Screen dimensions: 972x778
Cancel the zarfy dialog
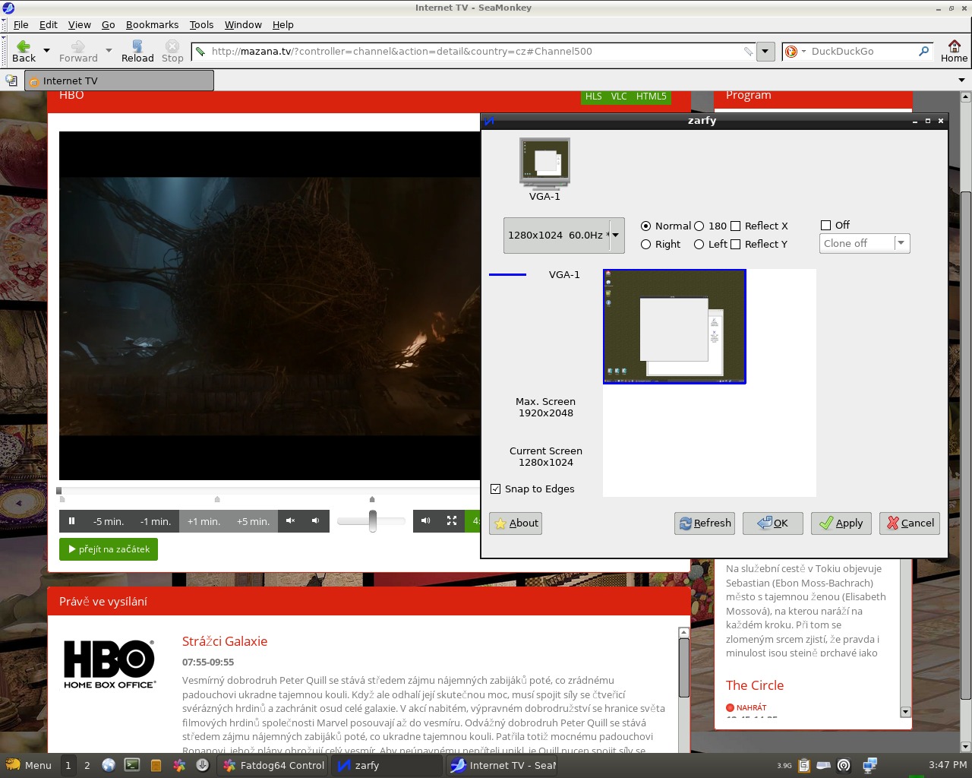tap(910, 523)
